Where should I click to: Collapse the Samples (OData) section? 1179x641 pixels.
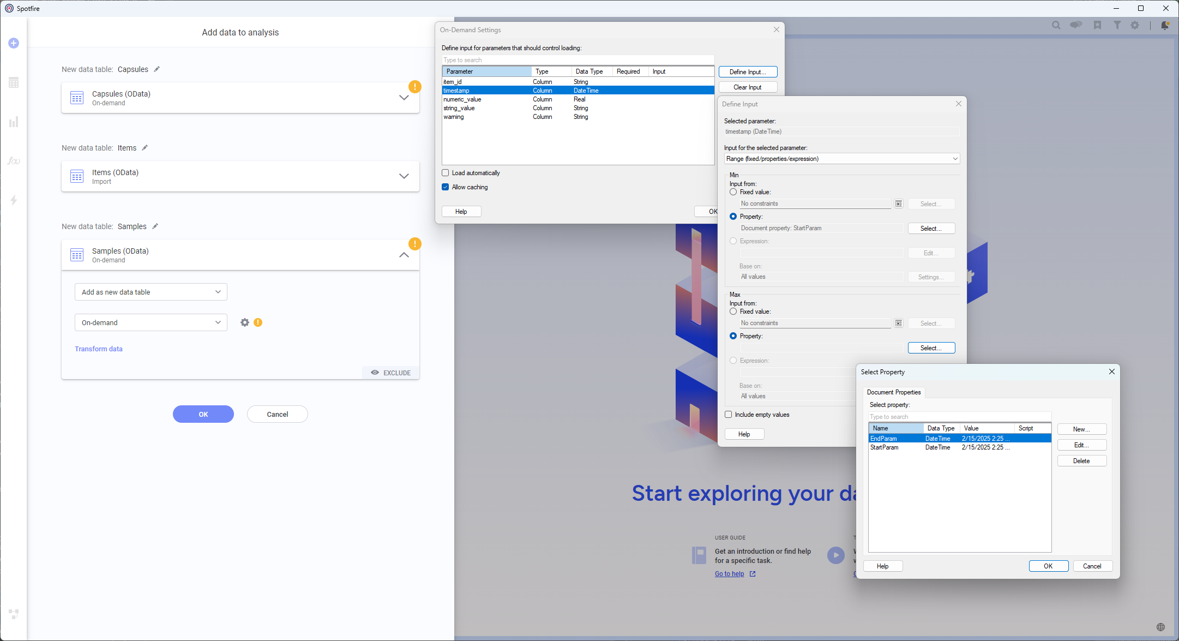point(404,255)
